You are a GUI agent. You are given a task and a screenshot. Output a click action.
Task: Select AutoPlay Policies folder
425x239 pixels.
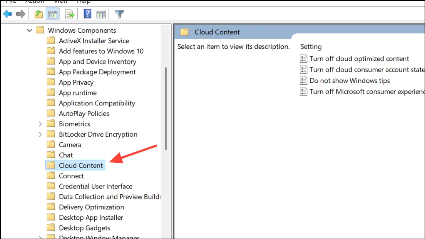[84, 114]
